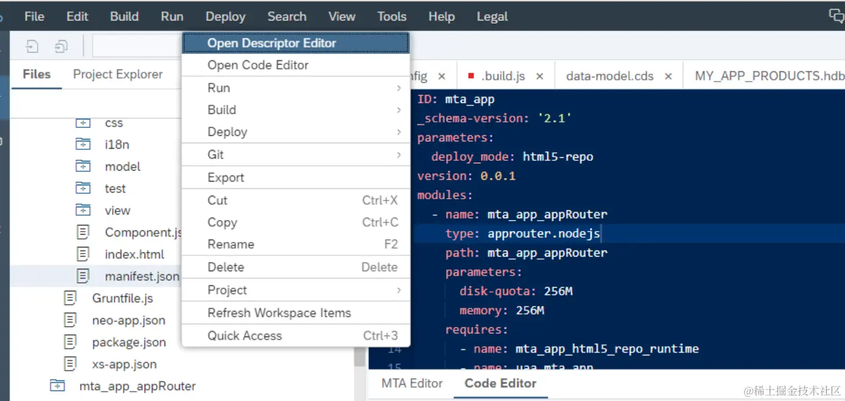Viewport: 845px width, 401px height.
Task: Open the Build menu in menu bar
Action: [124, 16]
